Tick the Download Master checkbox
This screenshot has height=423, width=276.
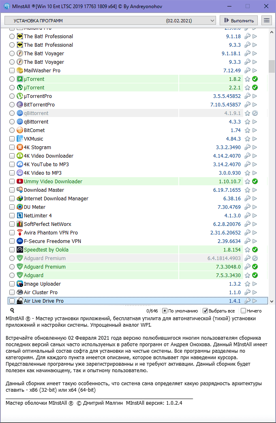click(x=12, y=190)
